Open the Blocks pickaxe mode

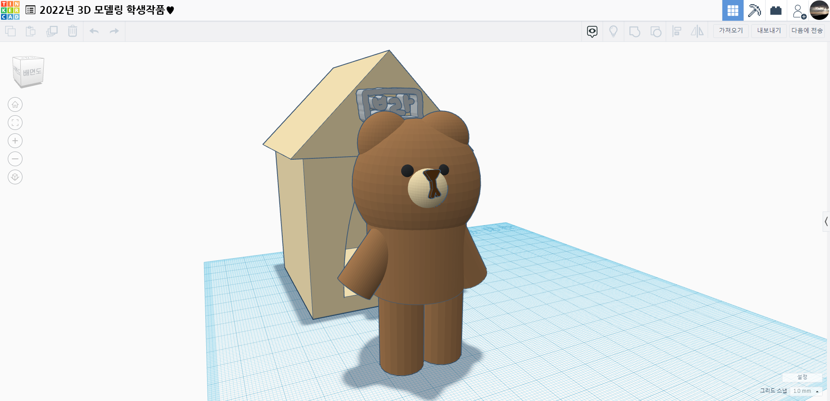click(x=754, y=10)
